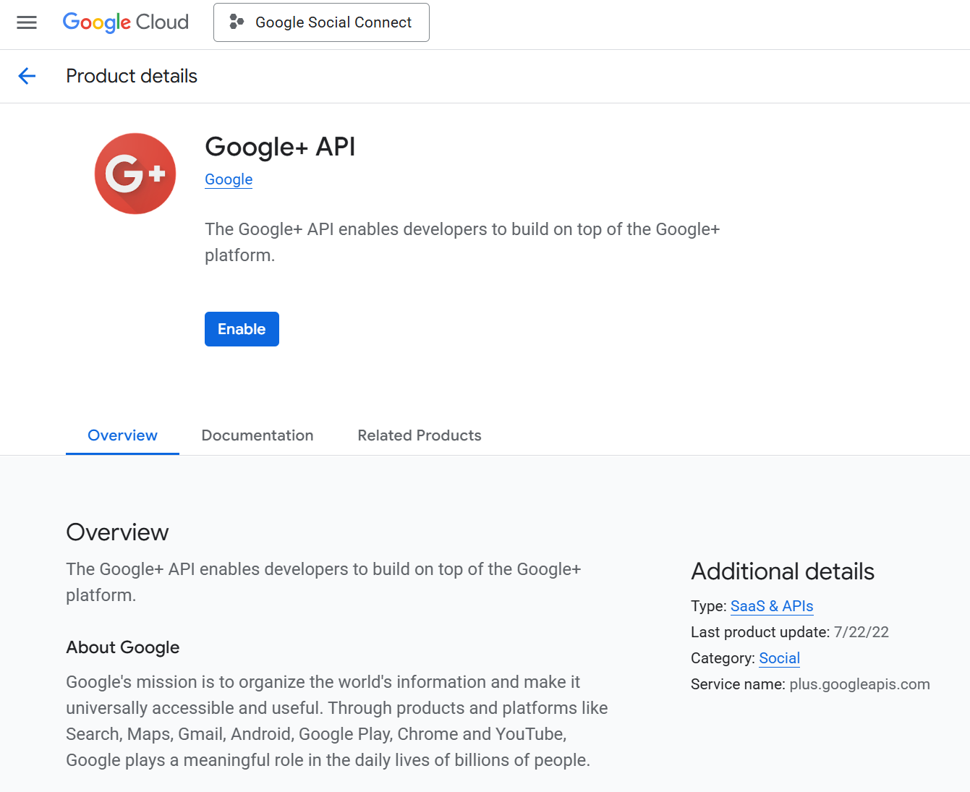This screenshot has height=792, width=970.
Task: Switch to the Documentation tab
Action: [258, 435]
